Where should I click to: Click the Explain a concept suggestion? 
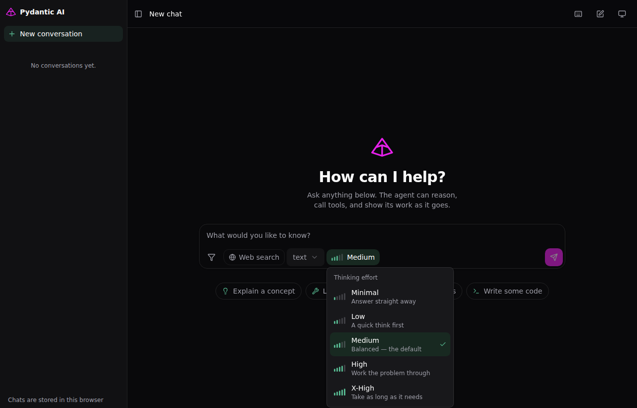click(258, 291)
